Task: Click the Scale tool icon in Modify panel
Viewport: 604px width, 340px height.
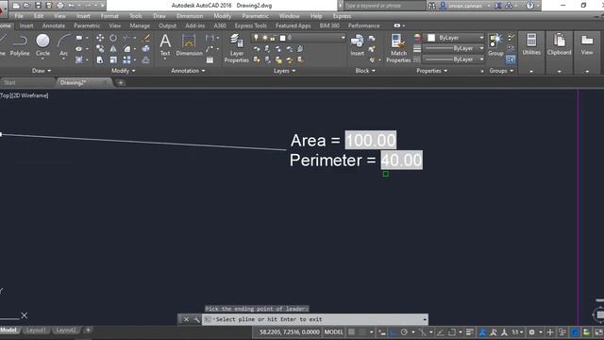Action: pyautogui.click(x=113, y=59)
